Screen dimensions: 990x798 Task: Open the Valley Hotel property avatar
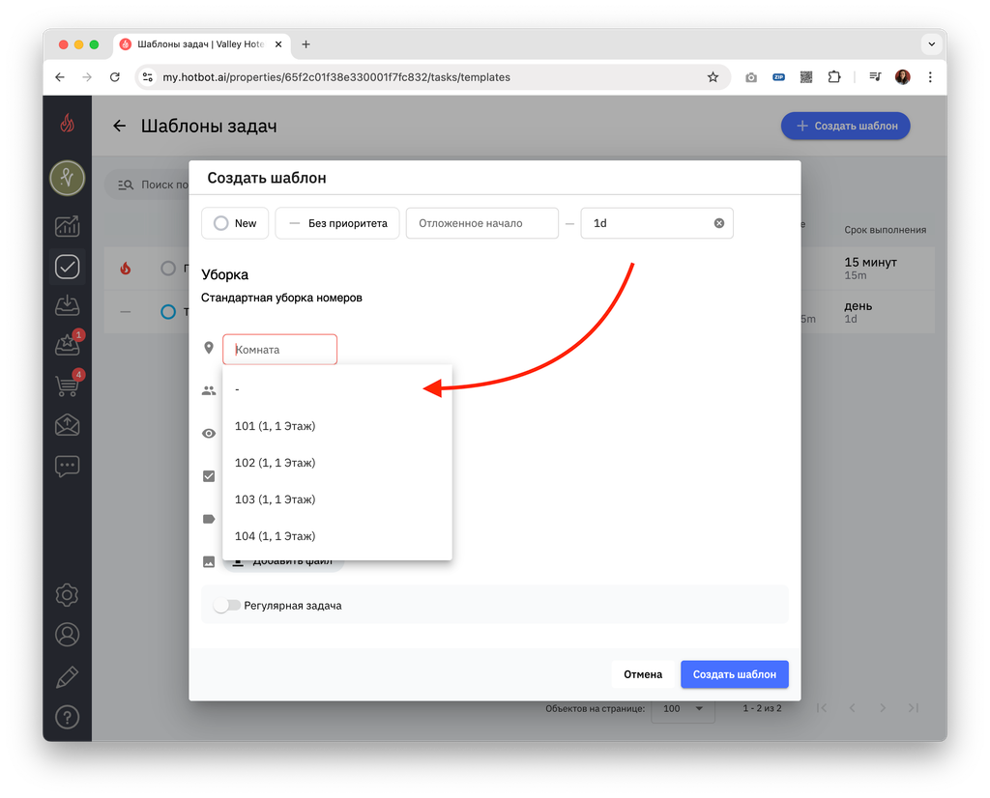coord(67,178)
